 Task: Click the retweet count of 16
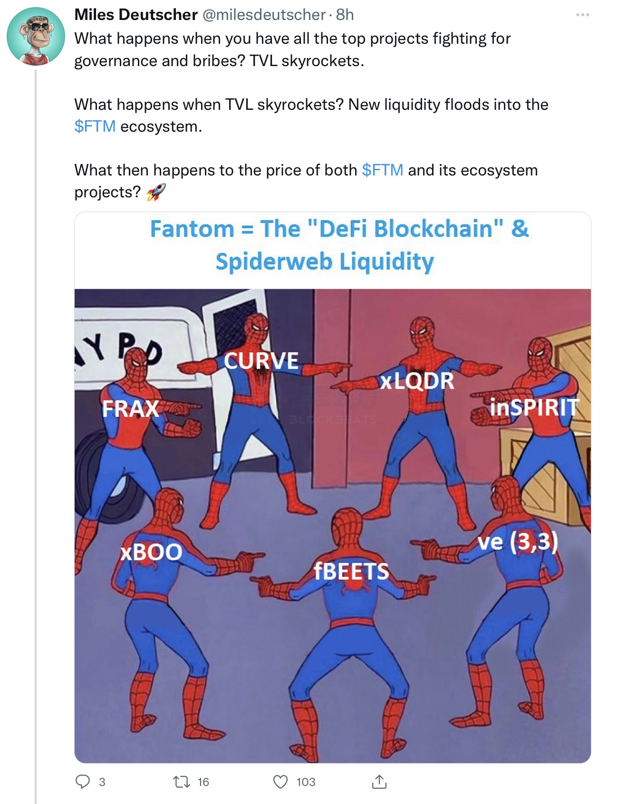(203, 782)
